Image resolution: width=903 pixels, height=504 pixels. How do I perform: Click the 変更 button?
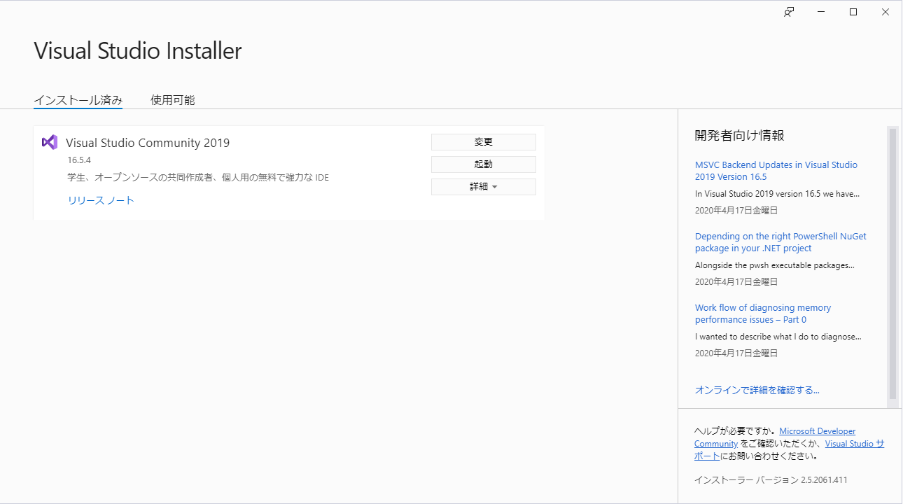484,142
